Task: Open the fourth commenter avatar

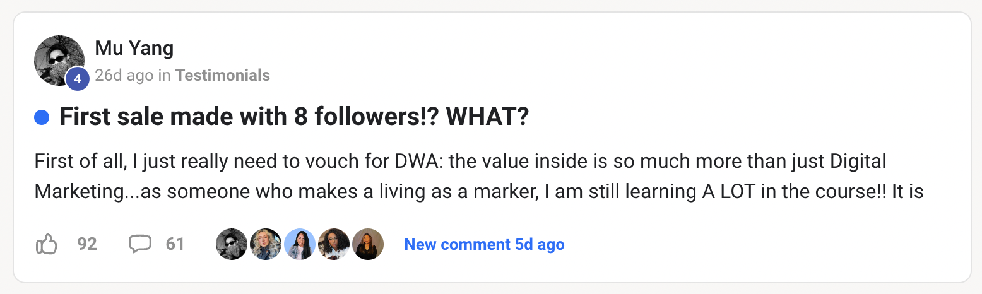Action: 334,244
